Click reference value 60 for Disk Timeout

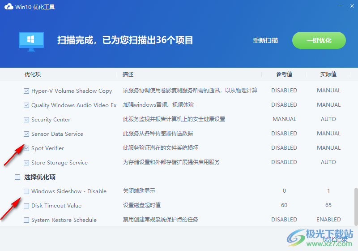pos(284,205)
